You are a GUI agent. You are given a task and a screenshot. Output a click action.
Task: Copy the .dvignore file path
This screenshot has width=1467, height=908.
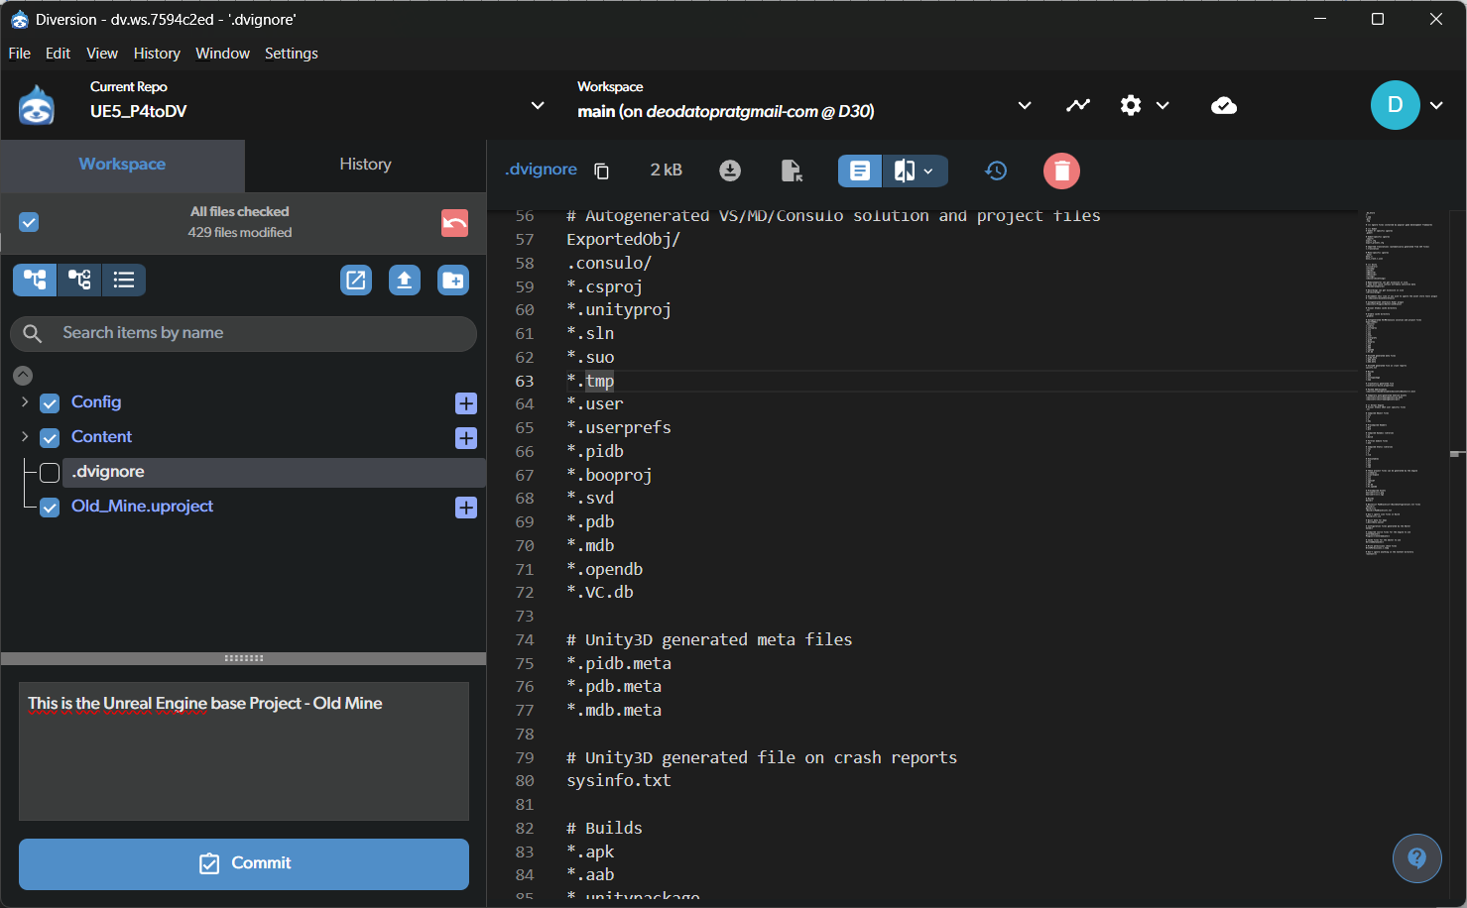click(601, 170)
